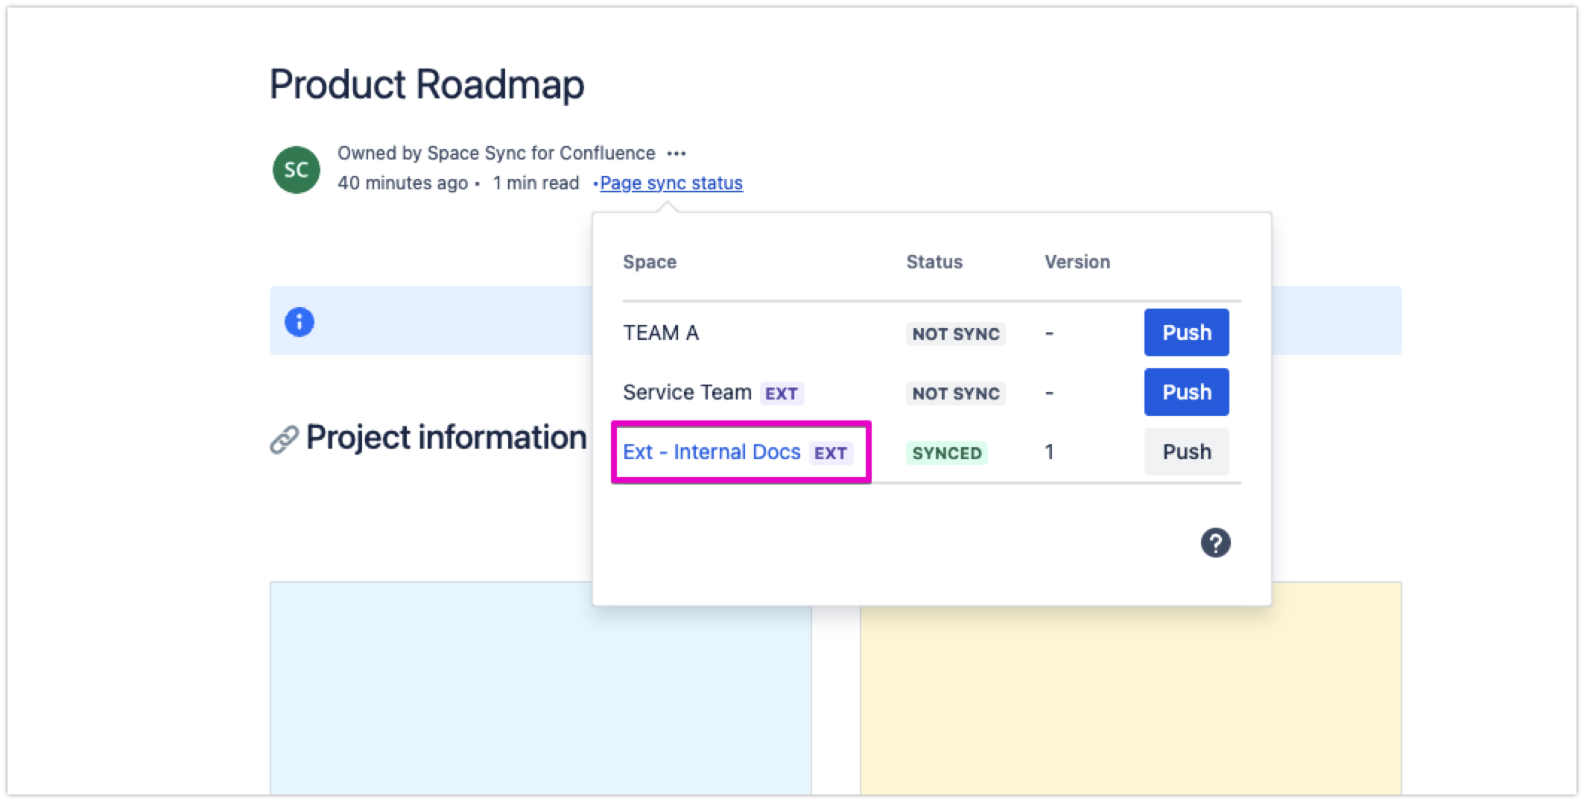Click the NOT SYNC badge for TEAM A
Viewport: 1584px width, 802px height.
955,334
